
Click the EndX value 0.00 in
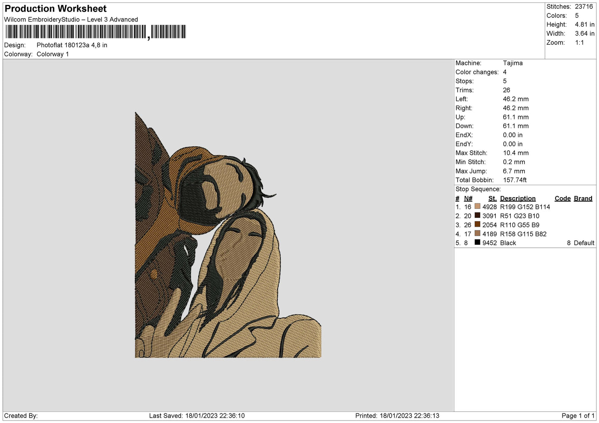513,135
